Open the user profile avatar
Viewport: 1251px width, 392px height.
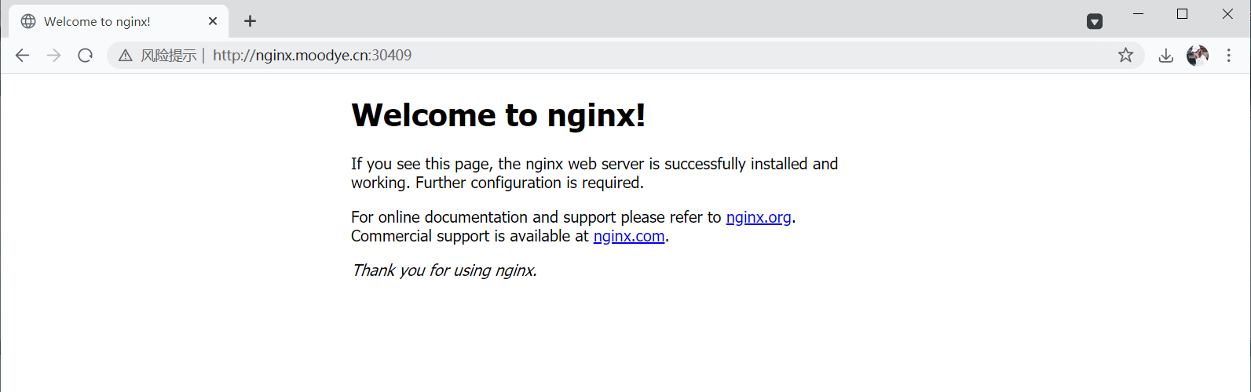click(1198, 55)
